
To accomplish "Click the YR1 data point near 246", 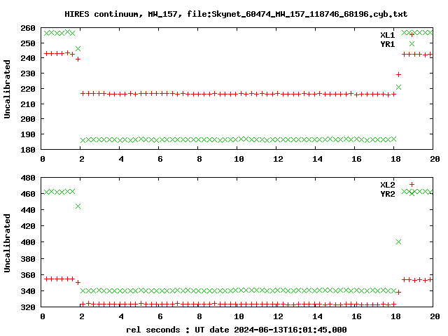I will 78,49.
